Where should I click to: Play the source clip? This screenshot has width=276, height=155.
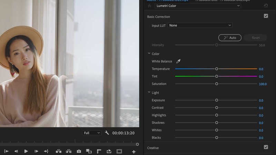[26, 151]
